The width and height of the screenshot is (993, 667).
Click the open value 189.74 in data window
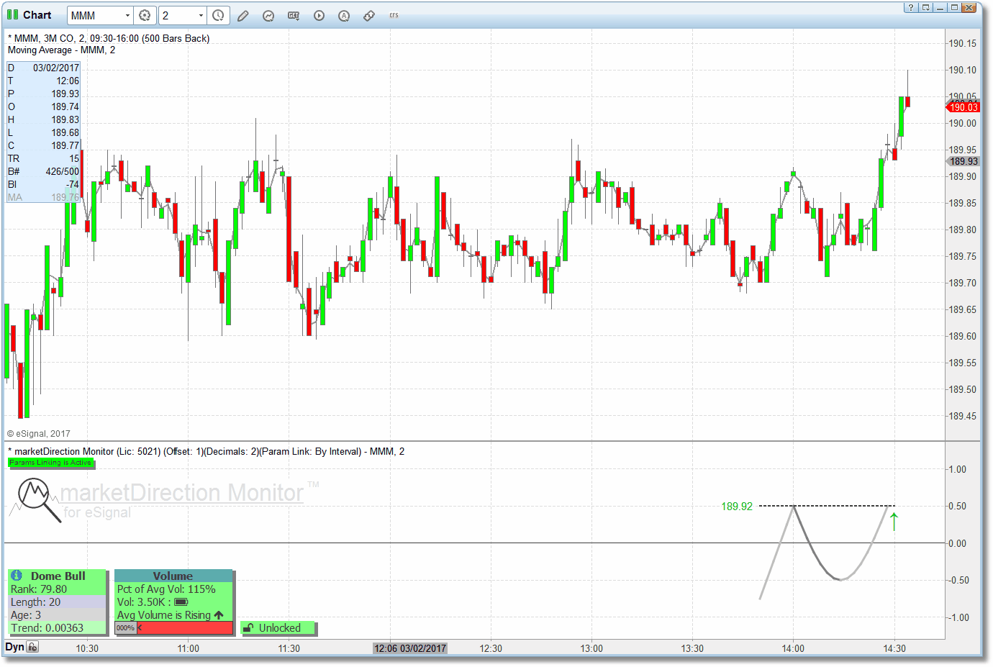tap(65, 106)
